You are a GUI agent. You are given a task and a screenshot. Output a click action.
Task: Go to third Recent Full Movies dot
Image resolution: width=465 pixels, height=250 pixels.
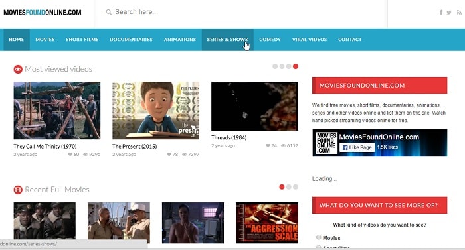point(296,187)
